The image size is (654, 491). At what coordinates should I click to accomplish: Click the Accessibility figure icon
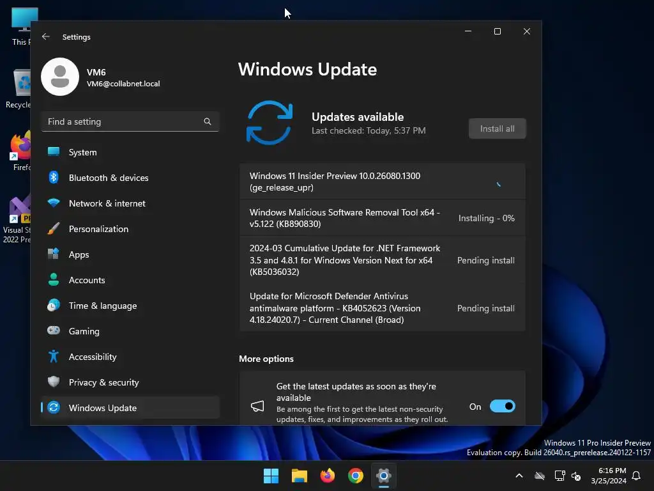click(x=54, y=356)
